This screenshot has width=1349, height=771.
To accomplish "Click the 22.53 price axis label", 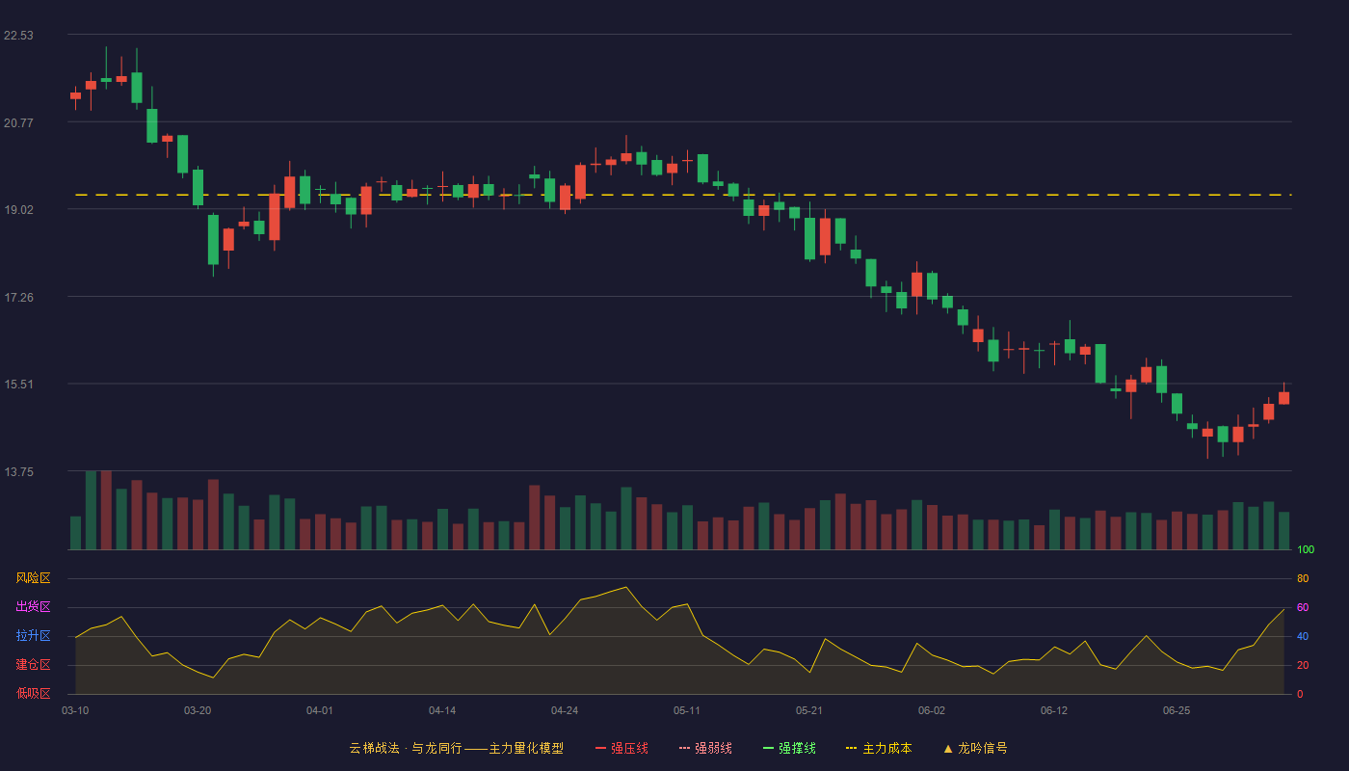I will (18, 36).
